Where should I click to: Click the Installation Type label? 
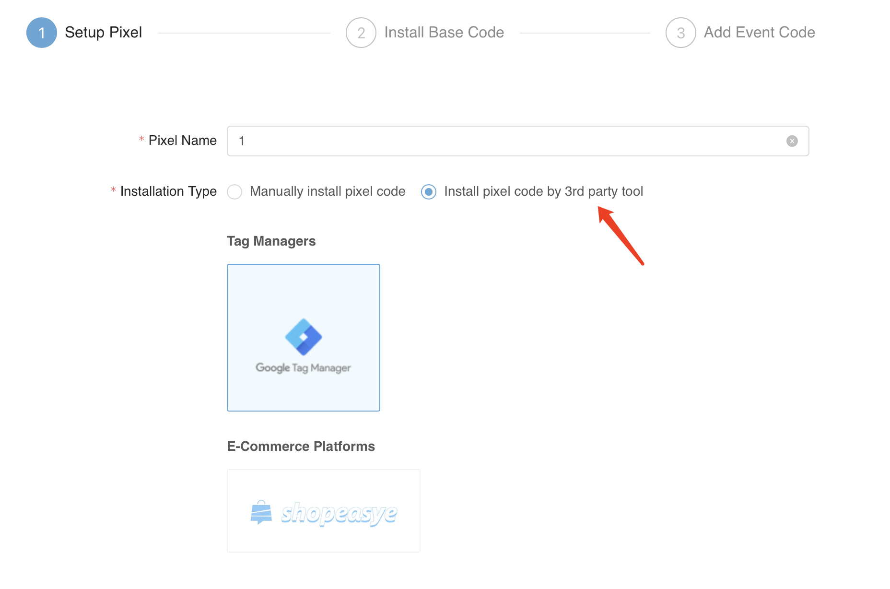click(x=168, y=191)
